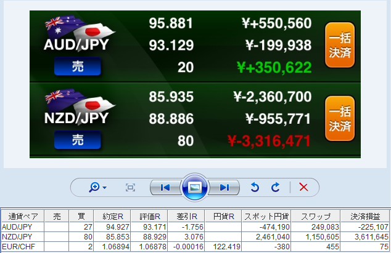
Task: Click the zoom magnifier icon
Action: (94, 187)
